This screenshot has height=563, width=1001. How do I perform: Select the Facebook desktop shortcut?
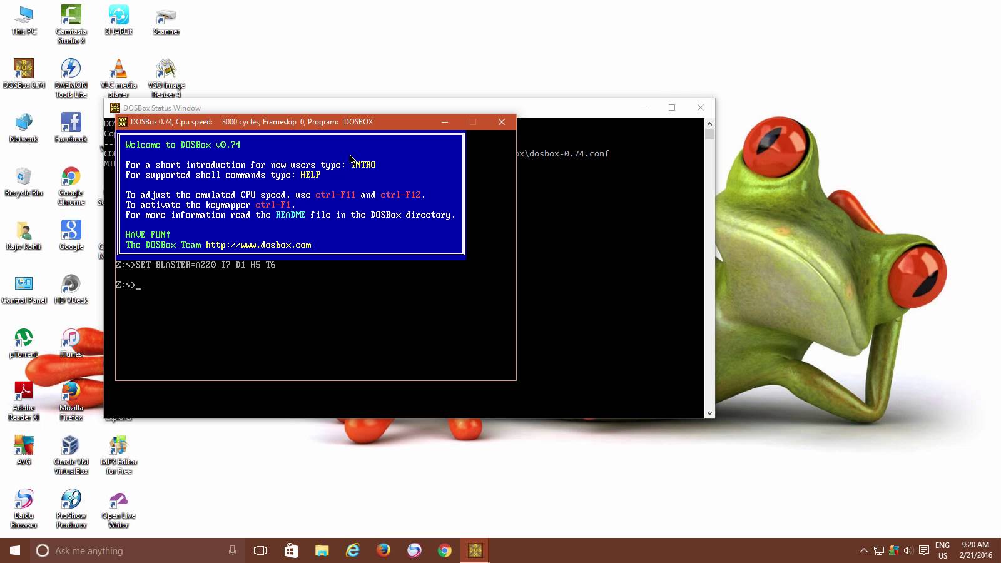pos(71,128)
